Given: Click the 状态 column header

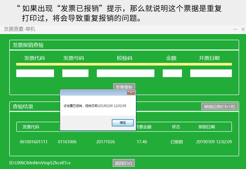Looking at the screenshot, I should [x=176, y=127].
